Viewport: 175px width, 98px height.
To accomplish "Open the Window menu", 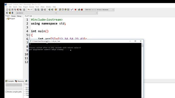I will 49,7.
